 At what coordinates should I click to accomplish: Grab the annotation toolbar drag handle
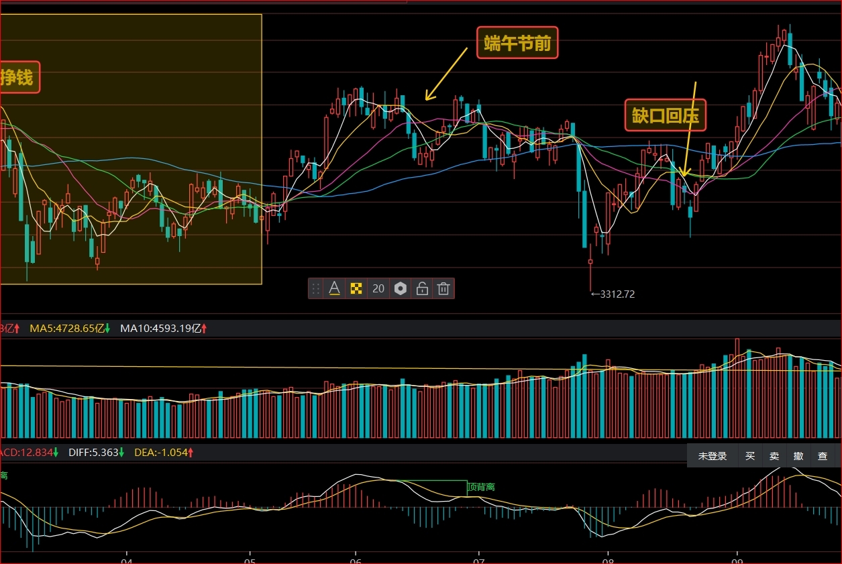pos(315,288)
